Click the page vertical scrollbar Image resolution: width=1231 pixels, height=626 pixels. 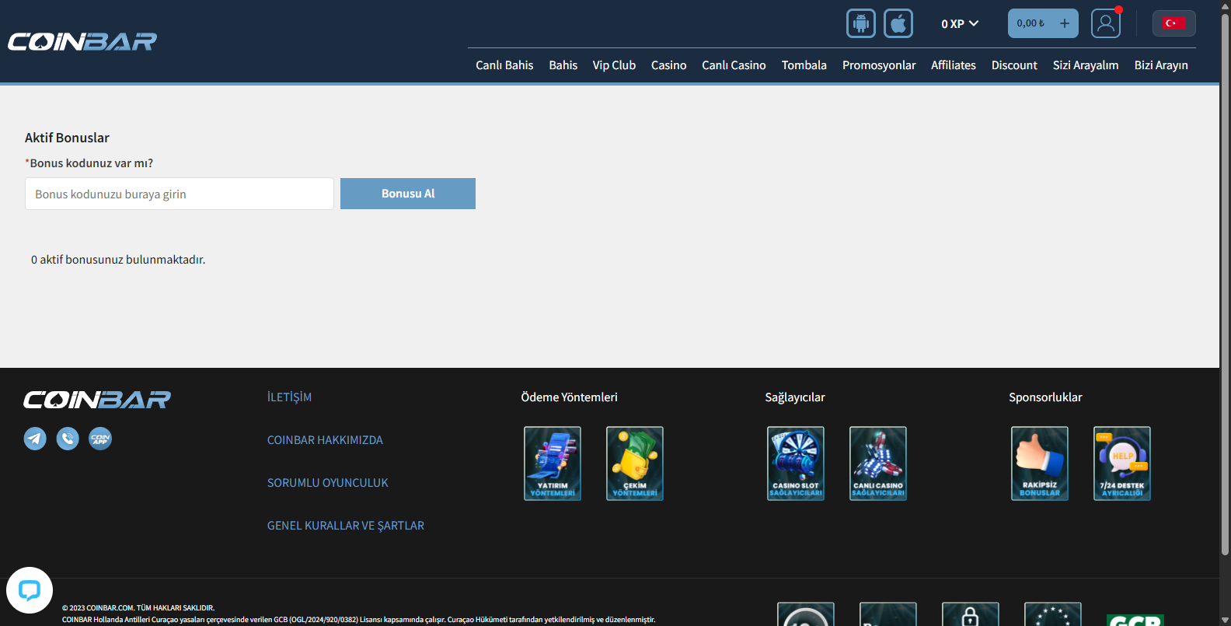coord(1225,280)
